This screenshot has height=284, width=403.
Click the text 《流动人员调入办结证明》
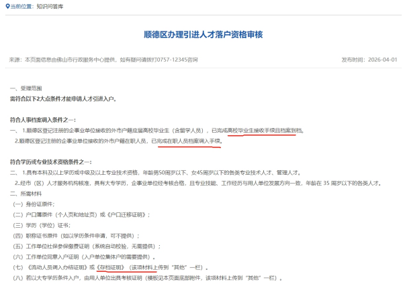pos(57,268)
